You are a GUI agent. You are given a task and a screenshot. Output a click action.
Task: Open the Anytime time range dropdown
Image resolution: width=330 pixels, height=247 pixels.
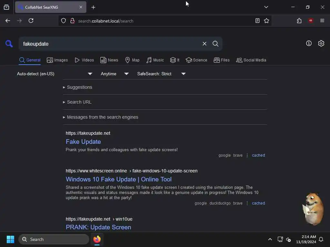[114, 74]
